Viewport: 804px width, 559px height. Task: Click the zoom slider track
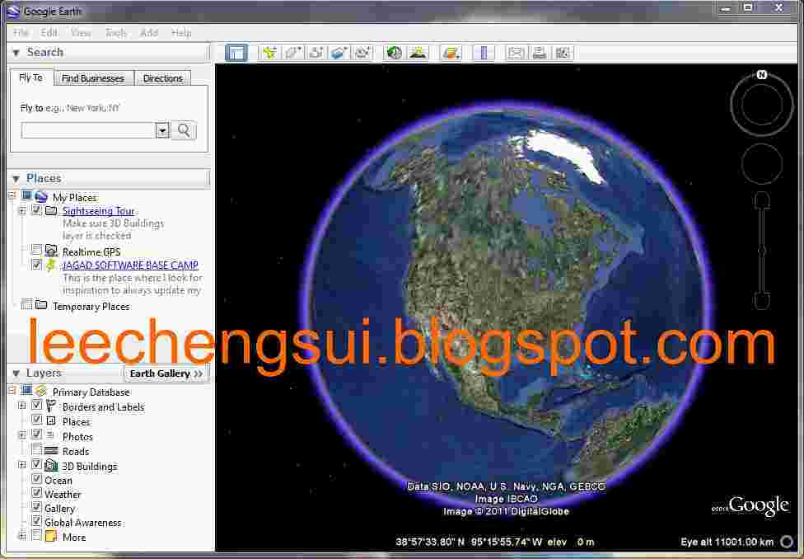(762, 251)
